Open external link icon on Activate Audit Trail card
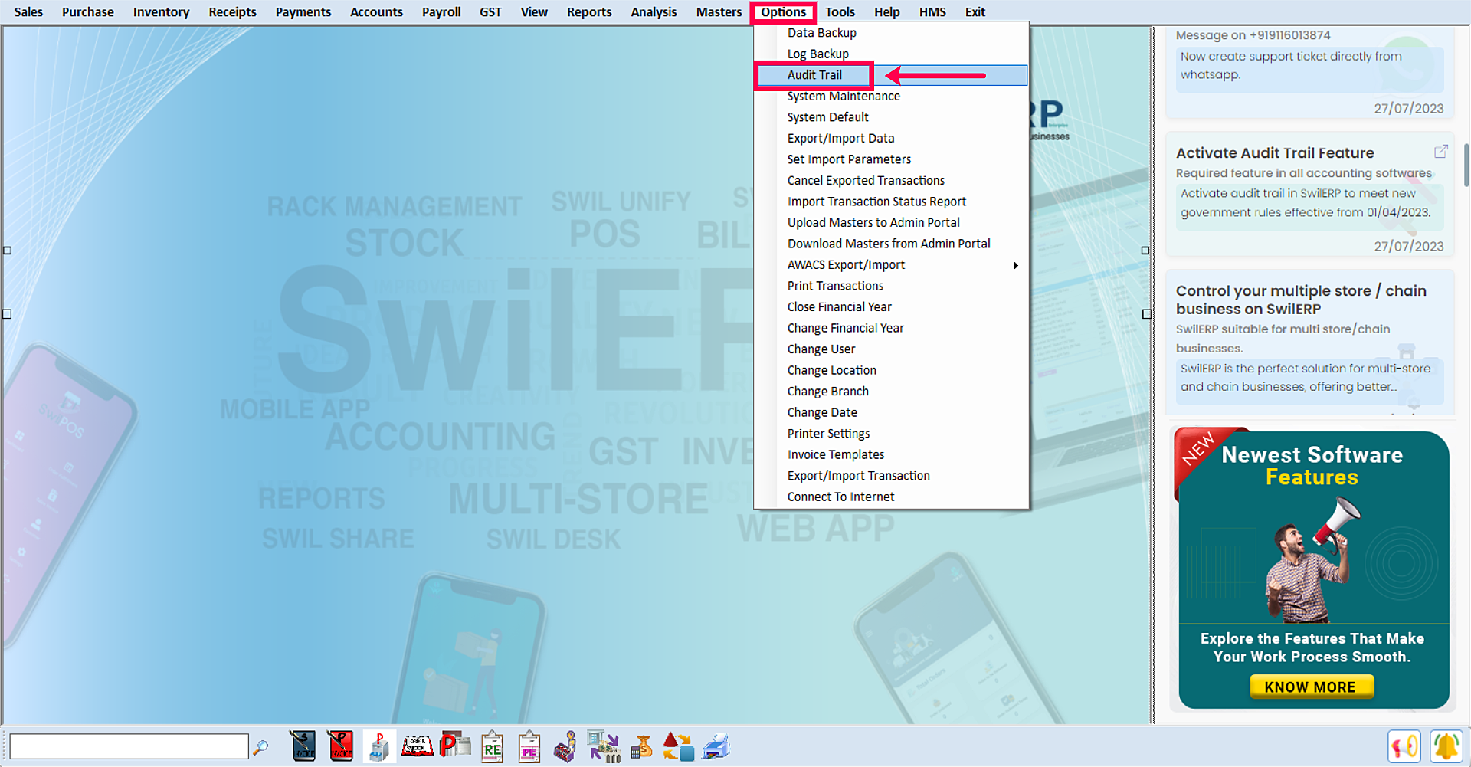 click(1440, 152)
